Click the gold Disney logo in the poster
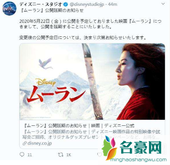The width and height of the screenshot is (170, 165). [46, 82]
